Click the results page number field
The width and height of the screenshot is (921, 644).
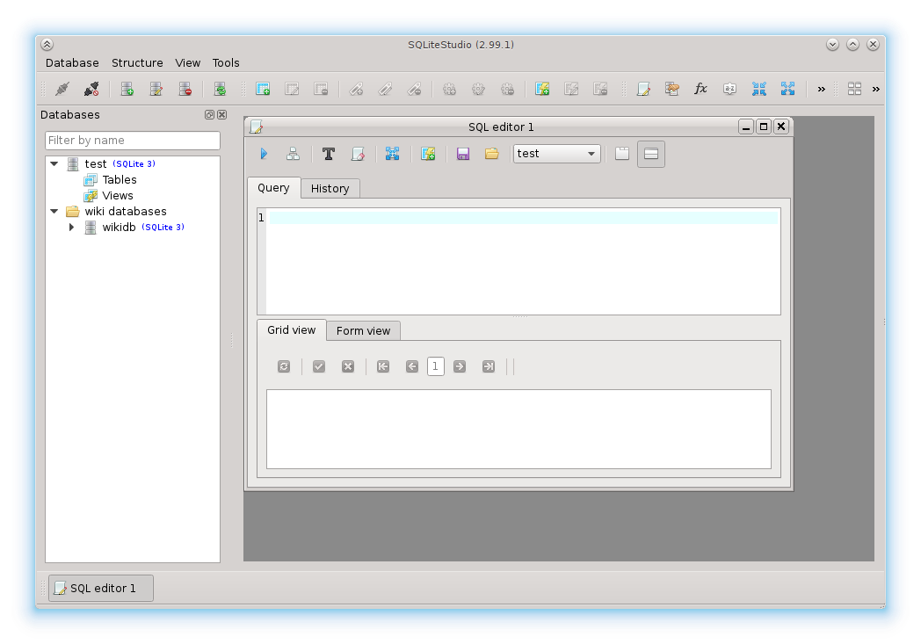435,366
